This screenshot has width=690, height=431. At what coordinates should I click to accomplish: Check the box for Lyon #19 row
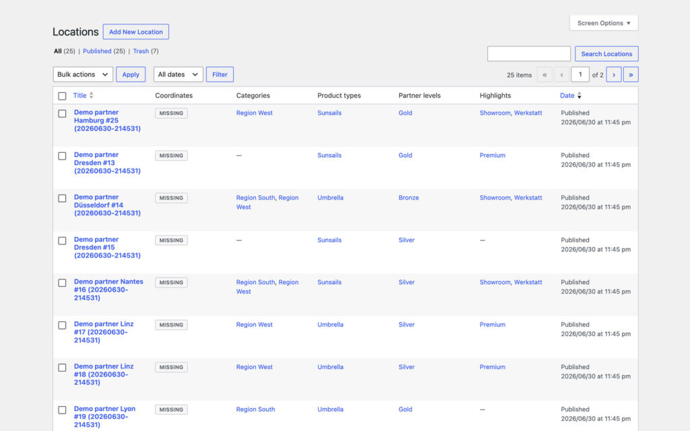click(x=62, y=410)
